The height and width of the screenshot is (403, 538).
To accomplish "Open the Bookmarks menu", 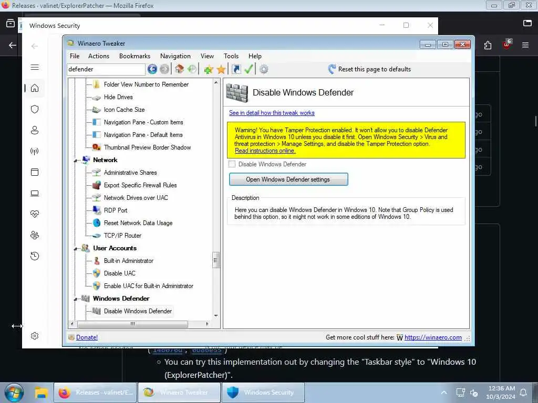I will click(x=134, y=56).
